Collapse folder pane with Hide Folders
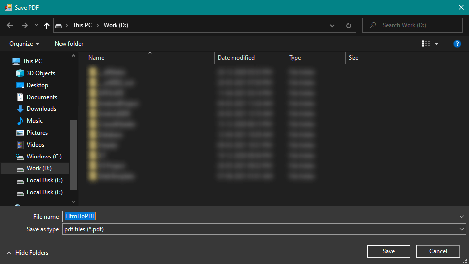 coord(27,253)
